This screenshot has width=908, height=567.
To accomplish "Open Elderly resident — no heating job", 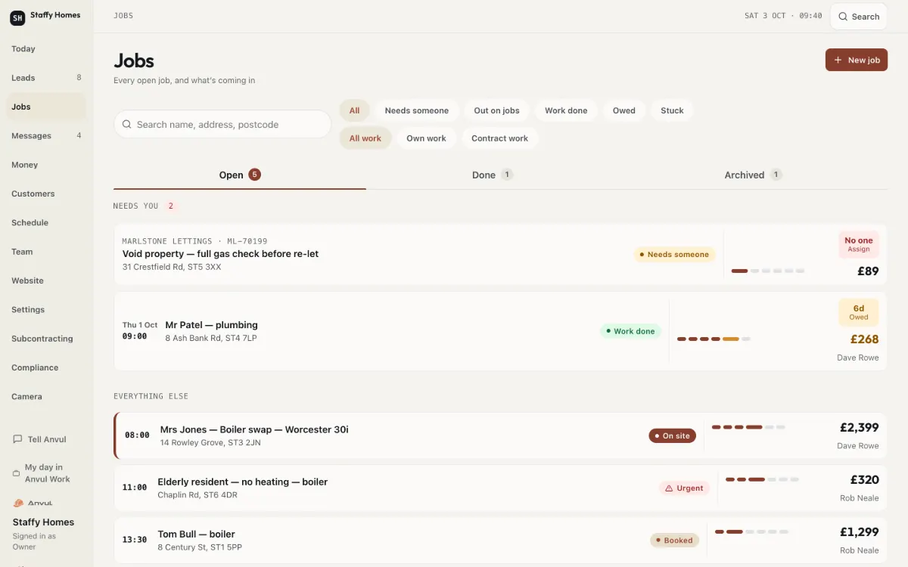I will pos(500,488).
